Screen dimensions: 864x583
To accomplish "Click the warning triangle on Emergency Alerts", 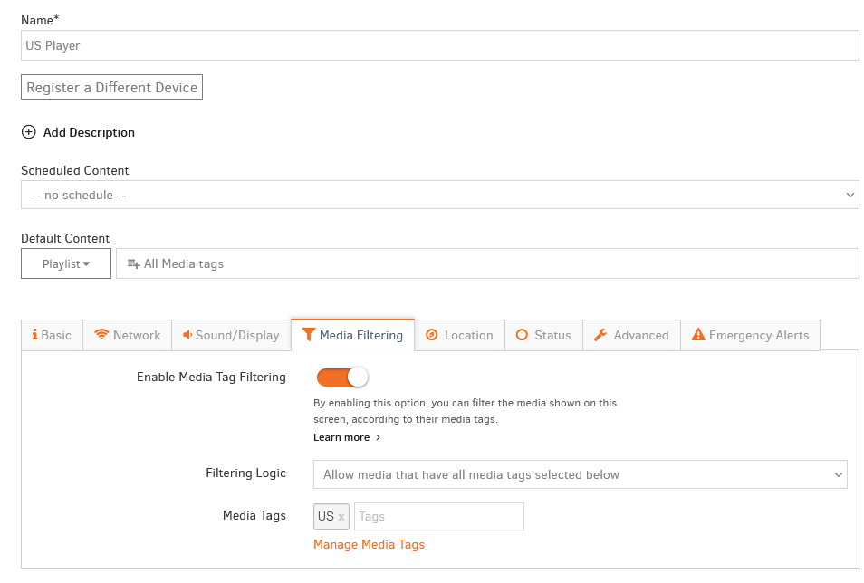I will pyautogui.click(x=699, y=335).
